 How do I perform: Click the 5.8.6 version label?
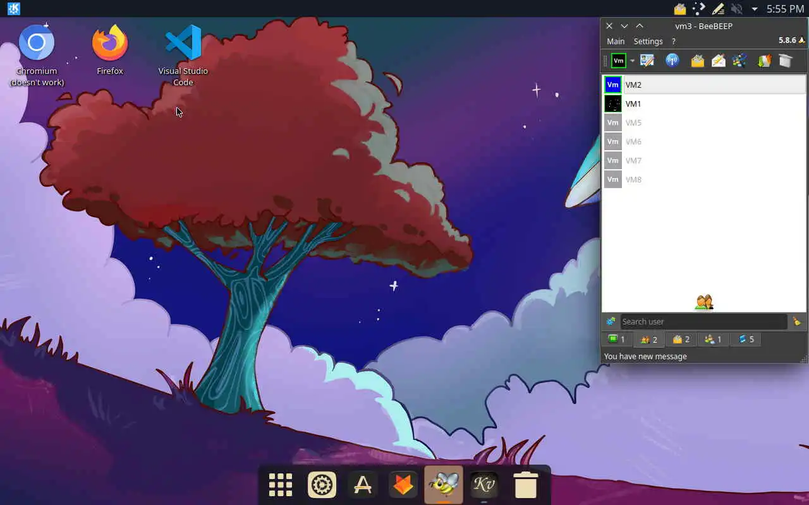(x=787, y=40)
